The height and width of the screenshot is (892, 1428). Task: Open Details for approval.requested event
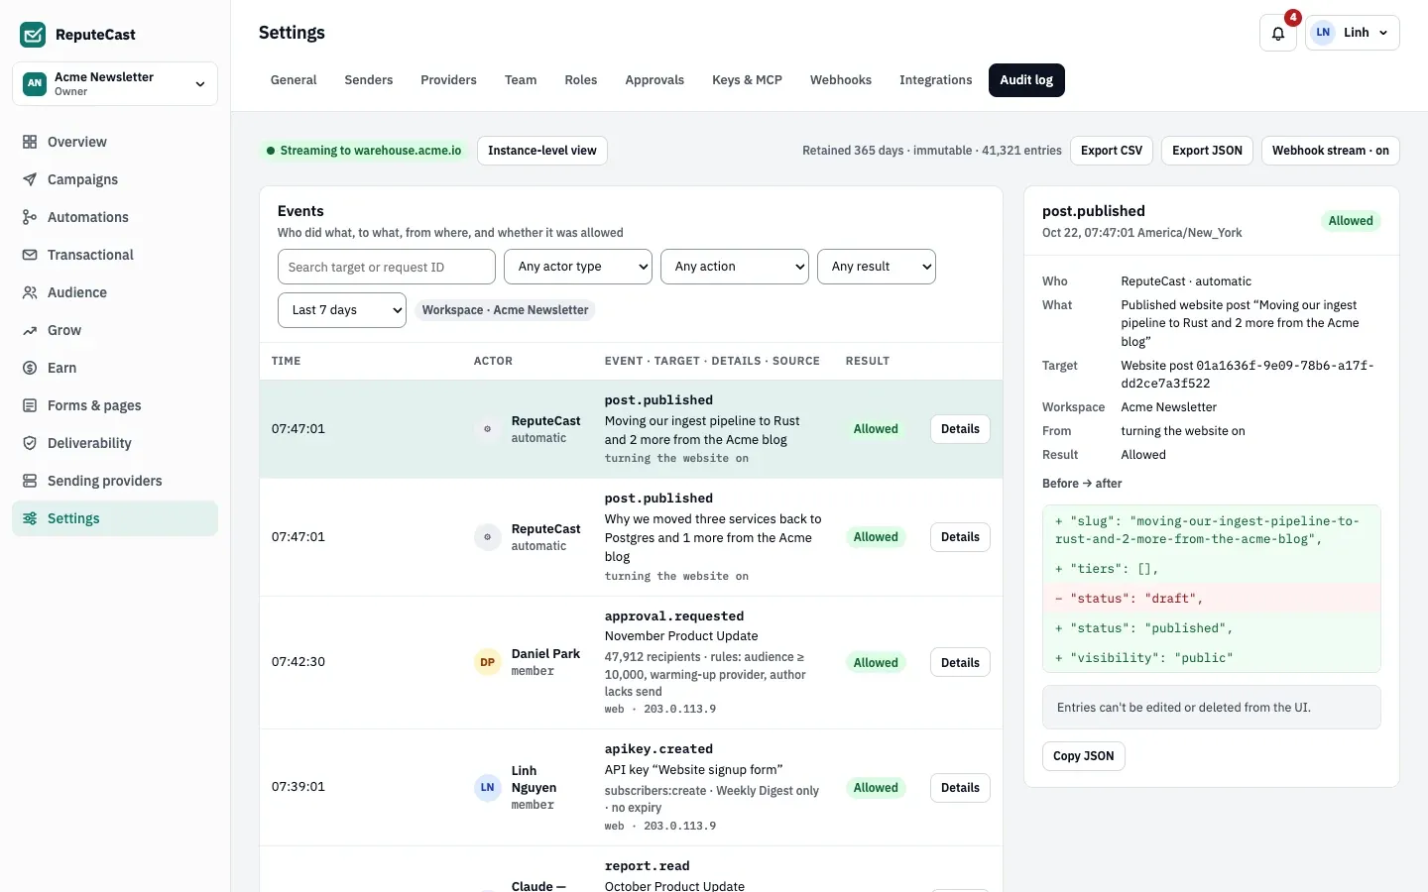960,663
